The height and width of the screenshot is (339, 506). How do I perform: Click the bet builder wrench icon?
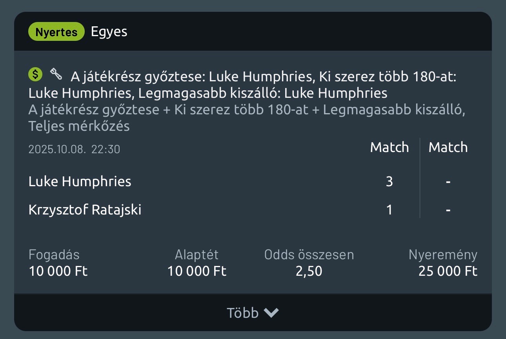[x=56, y=74]
